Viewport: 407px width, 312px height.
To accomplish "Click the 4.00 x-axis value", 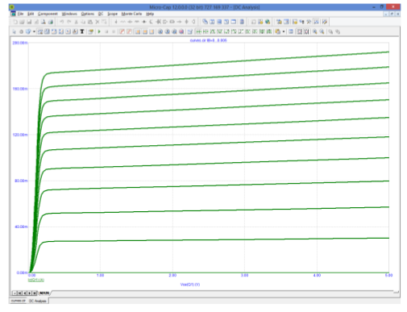I will click(317, 275).
